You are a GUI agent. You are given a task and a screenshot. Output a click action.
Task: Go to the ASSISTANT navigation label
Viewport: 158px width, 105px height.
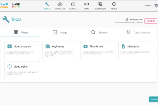(x=60, y=9)
